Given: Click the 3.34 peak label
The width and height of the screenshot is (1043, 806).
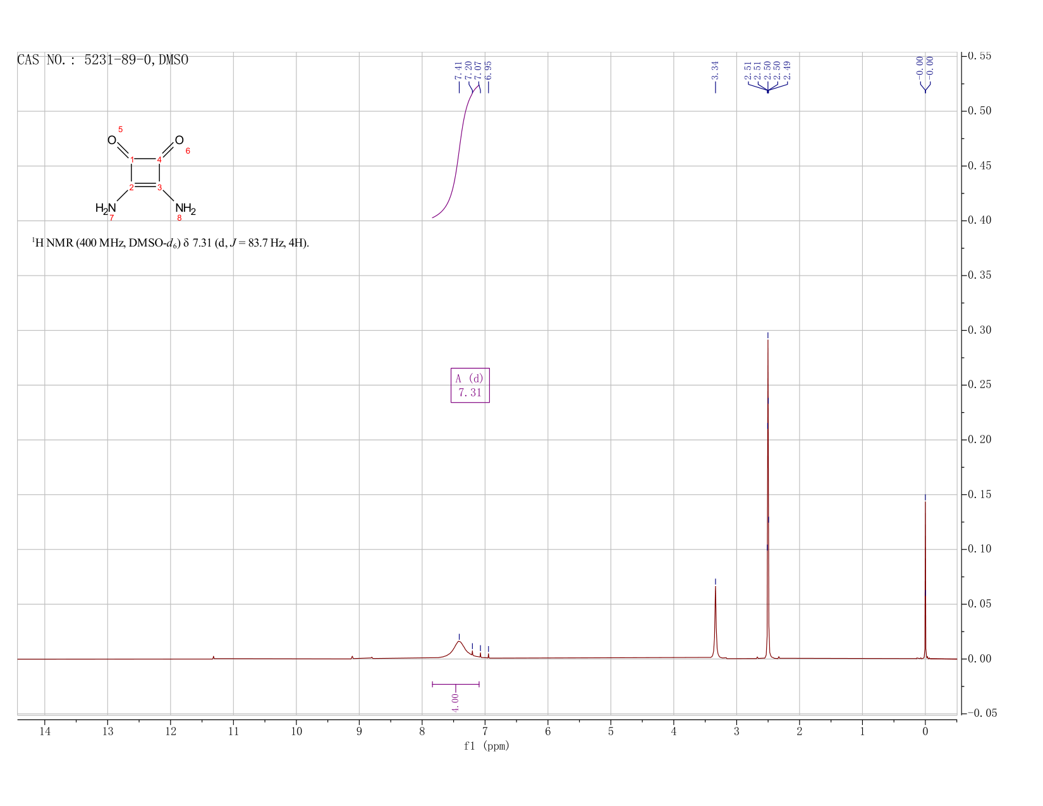Looking at the screenshot, I should [715, 70].
